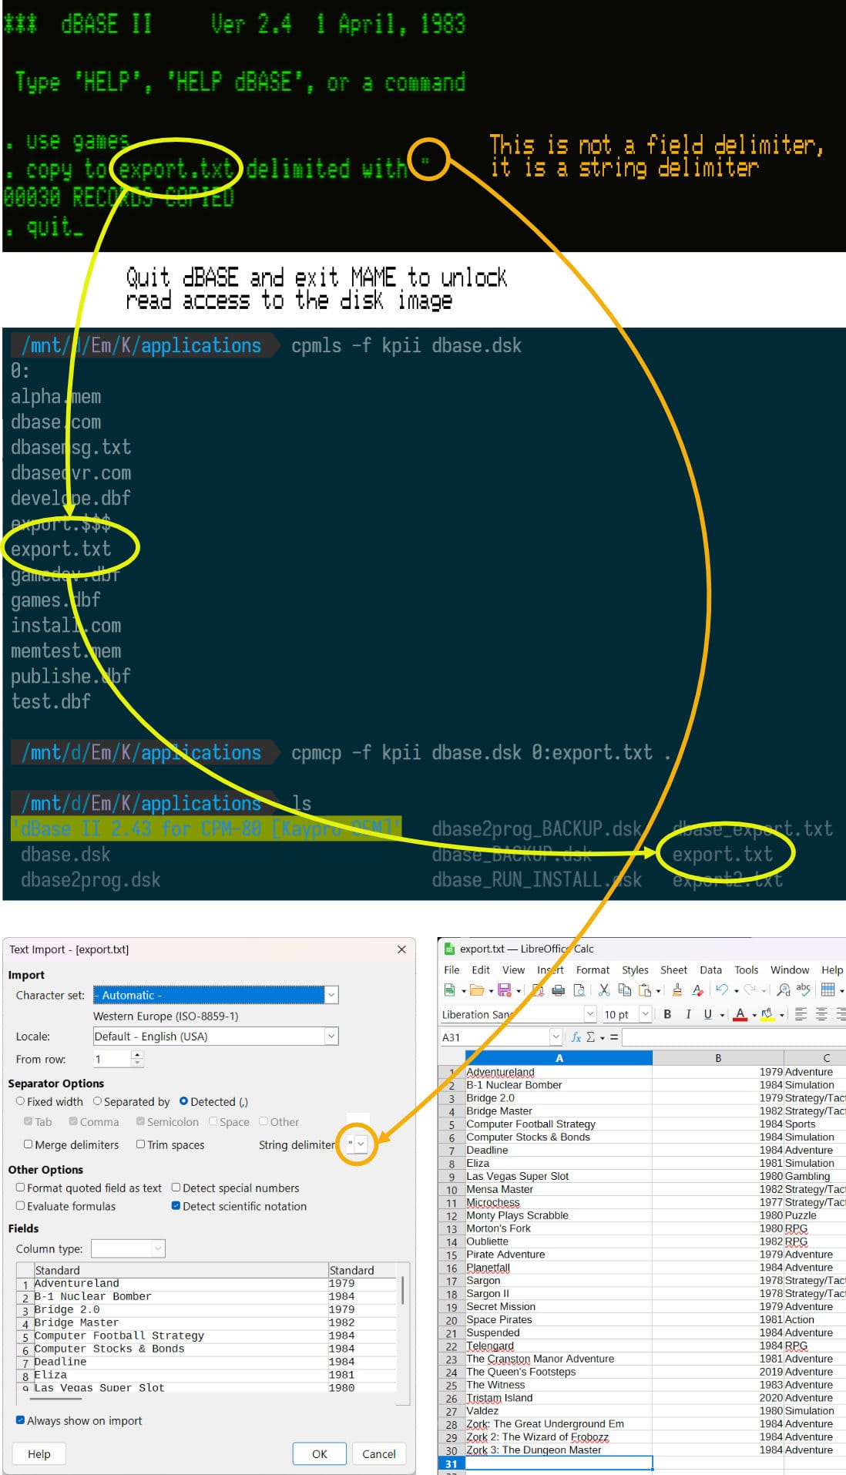Click the Align Left icon
Image resolution: width=846 pixels, height=1475 pixels.
pyautogui.click(x=801, y=1014)
